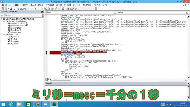Screen dimensions: 190x107
Task: Open the 編集(E) menu
Action: coord(17,5)
